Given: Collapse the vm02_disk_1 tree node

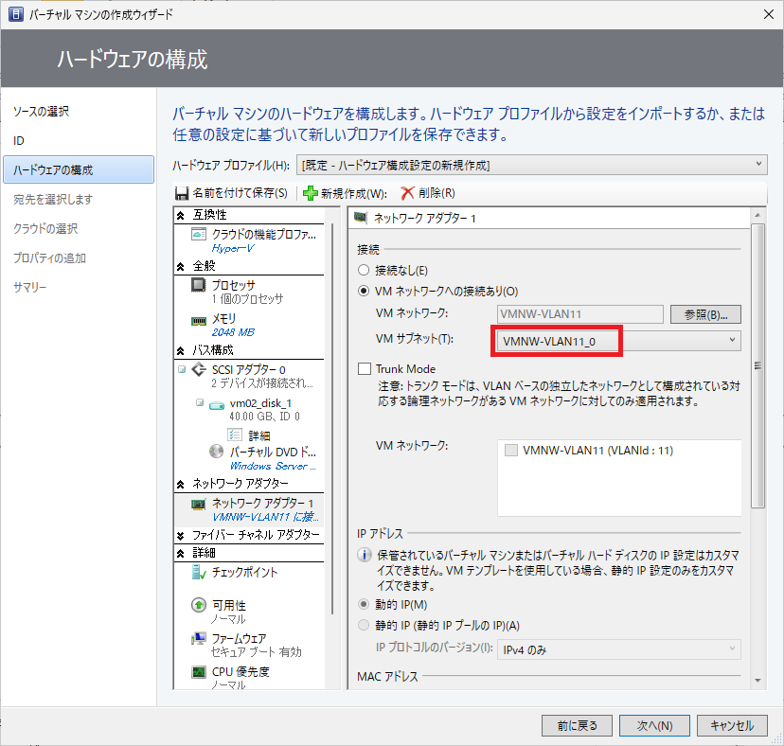Looking at the screenshot, I should 200,402.
